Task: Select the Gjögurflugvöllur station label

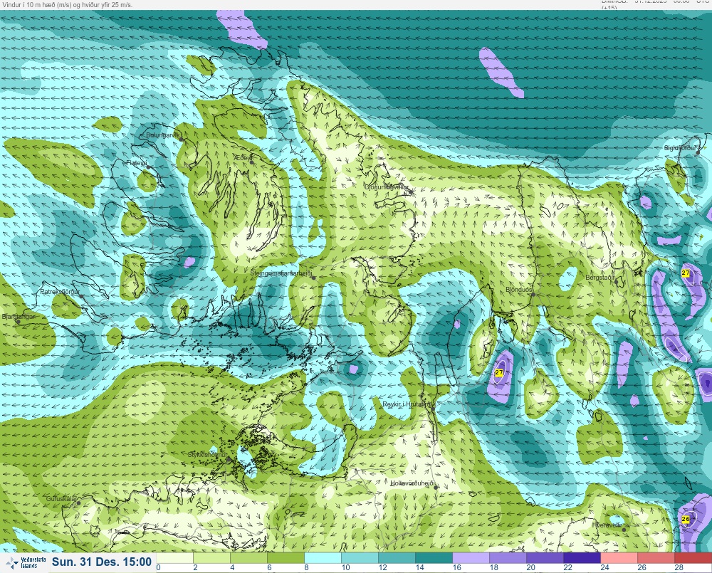Action: coord(387,187)
